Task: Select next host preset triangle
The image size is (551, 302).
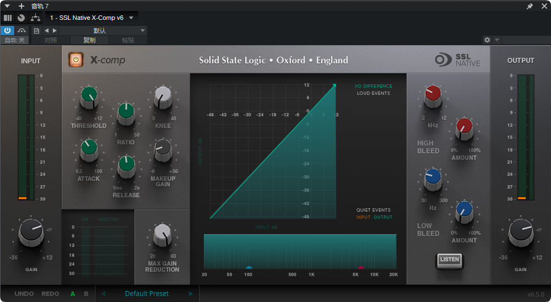Action: click(x=55, y=31)
